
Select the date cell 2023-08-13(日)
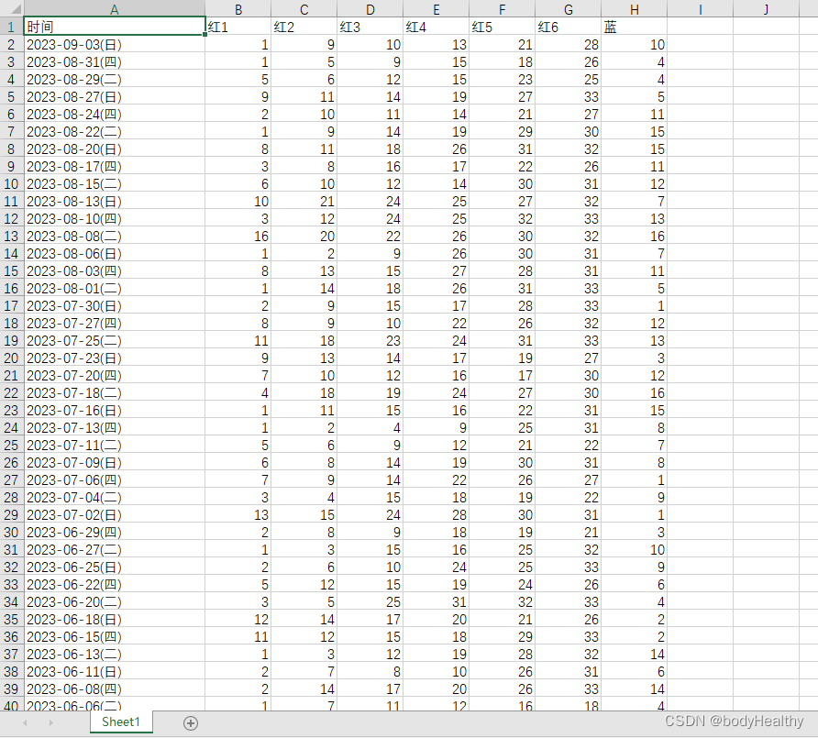tap(115, 202)
